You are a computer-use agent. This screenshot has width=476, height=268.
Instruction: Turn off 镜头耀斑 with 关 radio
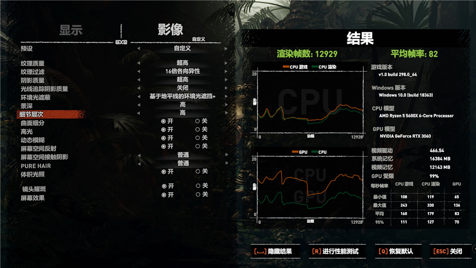point(198,186)
